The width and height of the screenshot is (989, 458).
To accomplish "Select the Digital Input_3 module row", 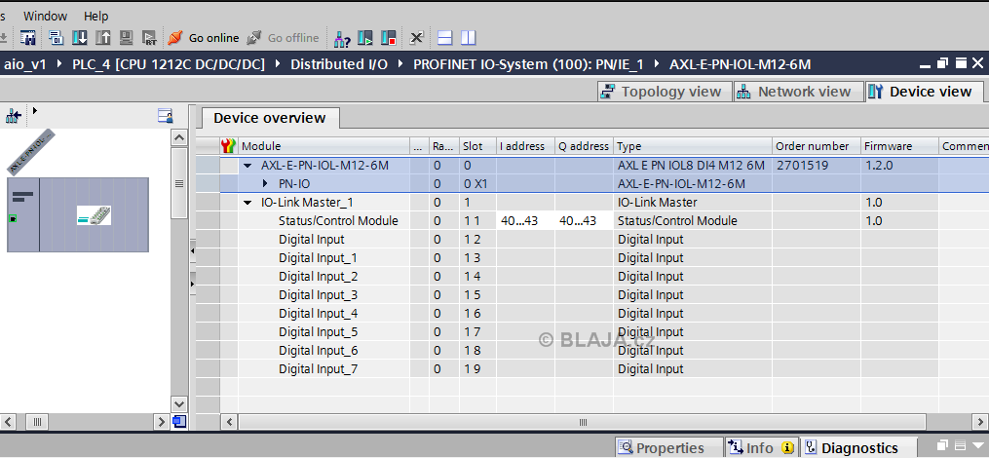I will pyautogui.click(x=591, y=294).
